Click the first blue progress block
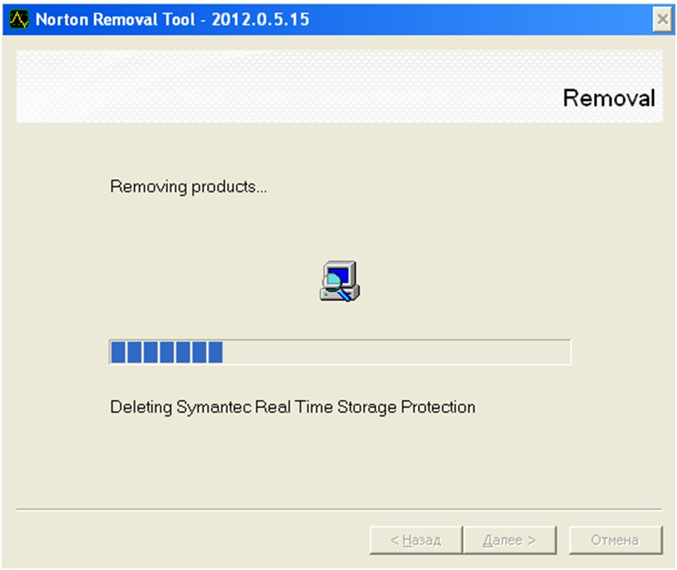Viewport: 677px width, 570px height. pyautogui.click(x=117, y=352)
